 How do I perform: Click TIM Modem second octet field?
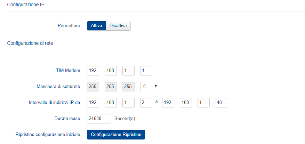(x=111, y=71)
